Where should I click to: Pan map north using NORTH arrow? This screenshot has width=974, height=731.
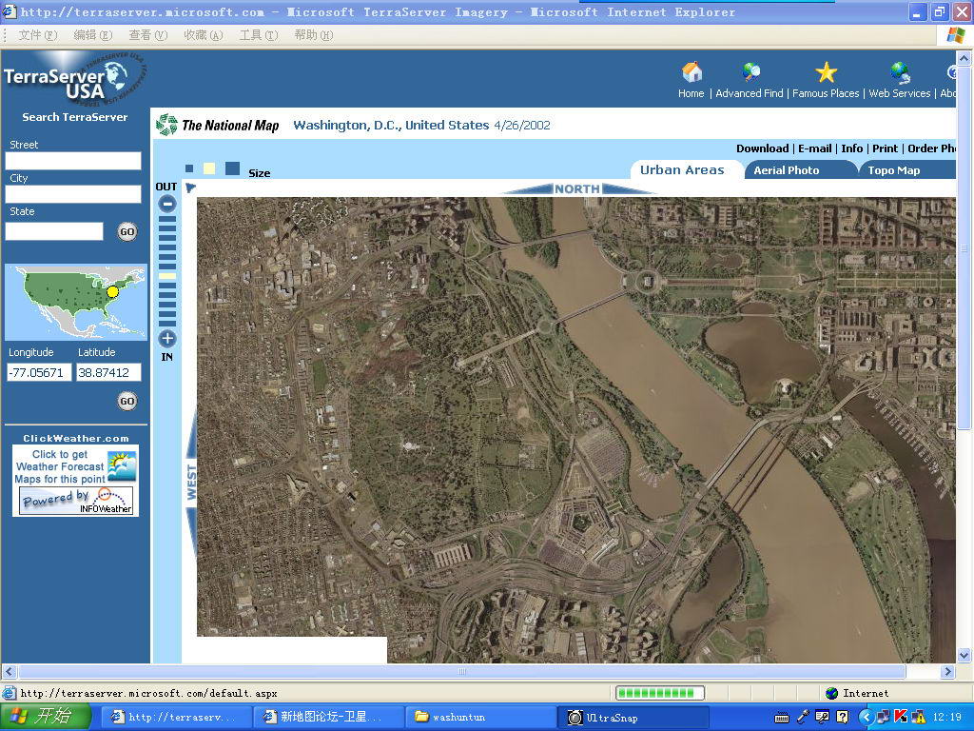click(577, 188)
